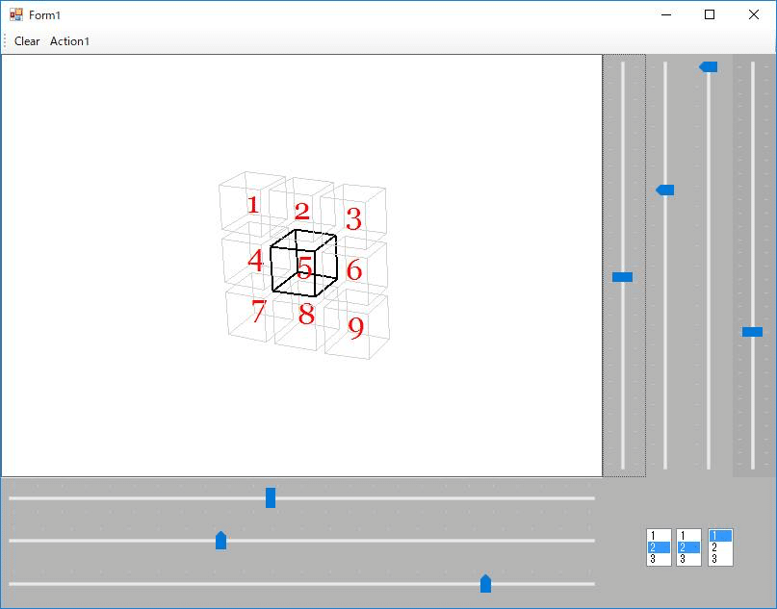Screen dimensions: 777x609
Task: Click the first vertical slider thumb
Action: pos(622,277)
